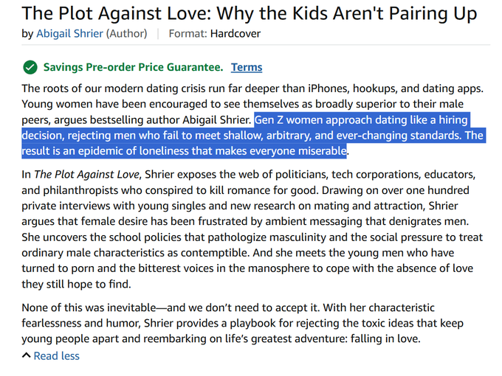Click the Format: Hardcover label

[x=215, y=34]
